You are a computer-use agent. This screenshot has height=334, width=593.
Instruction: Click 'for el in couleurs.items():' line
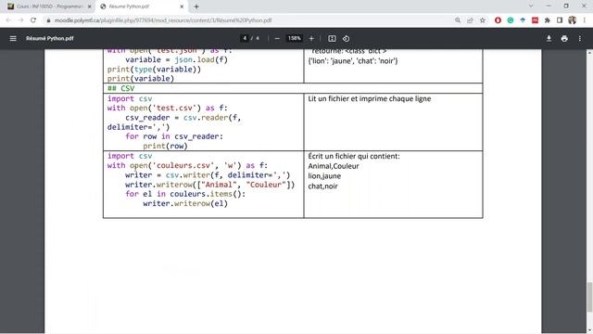(185, 194)
